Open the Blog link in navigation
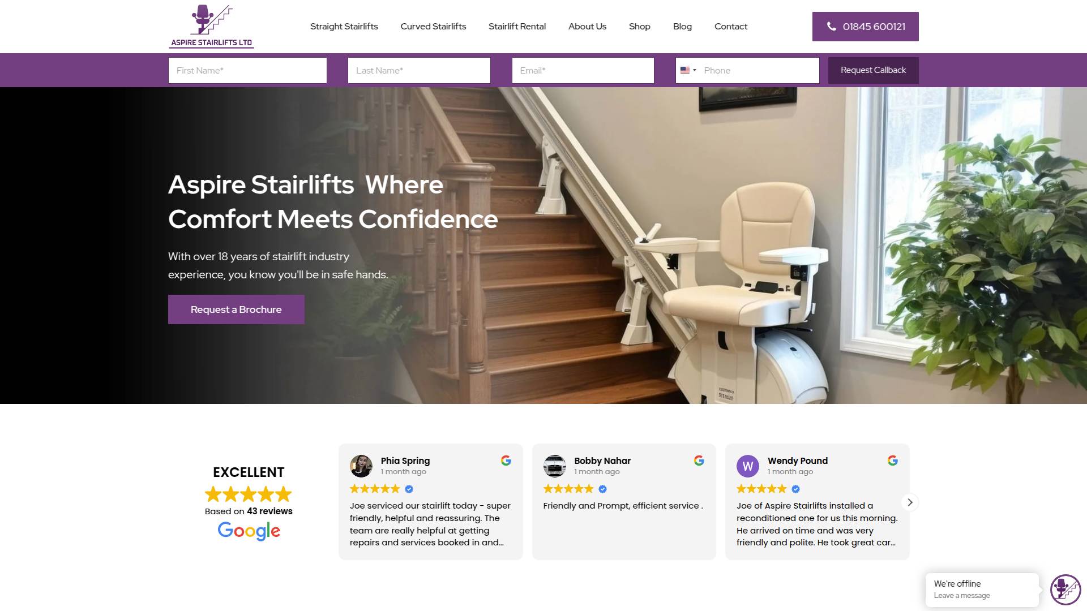 pos(683,27)
